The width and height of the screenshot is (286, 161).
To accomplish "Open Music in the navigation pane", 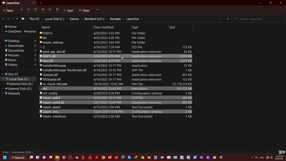I will coord(10,60).
